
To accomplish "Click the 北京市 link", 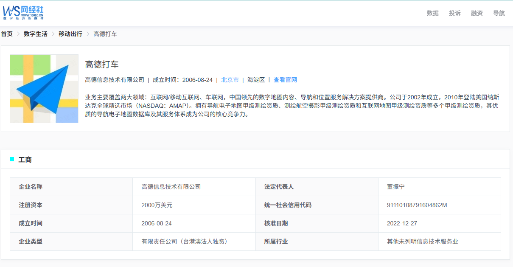I will point(230,80).
